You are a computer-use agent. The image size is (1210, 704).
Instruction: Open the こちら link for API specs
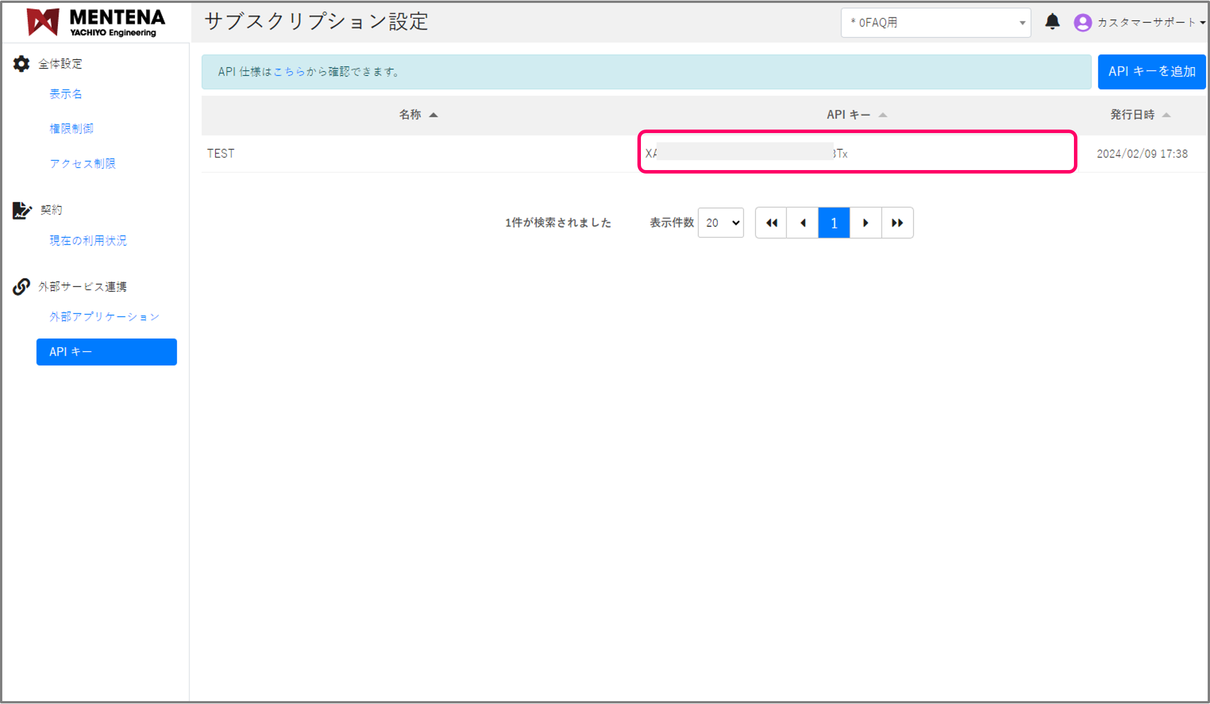click(289, 72)
